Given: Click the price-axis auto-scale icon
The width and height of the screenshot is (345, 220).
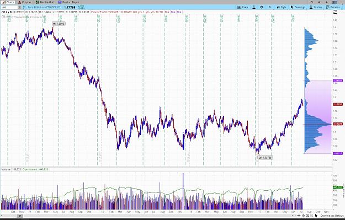Looking at the screenshot, I should click(x=335, y=12).
